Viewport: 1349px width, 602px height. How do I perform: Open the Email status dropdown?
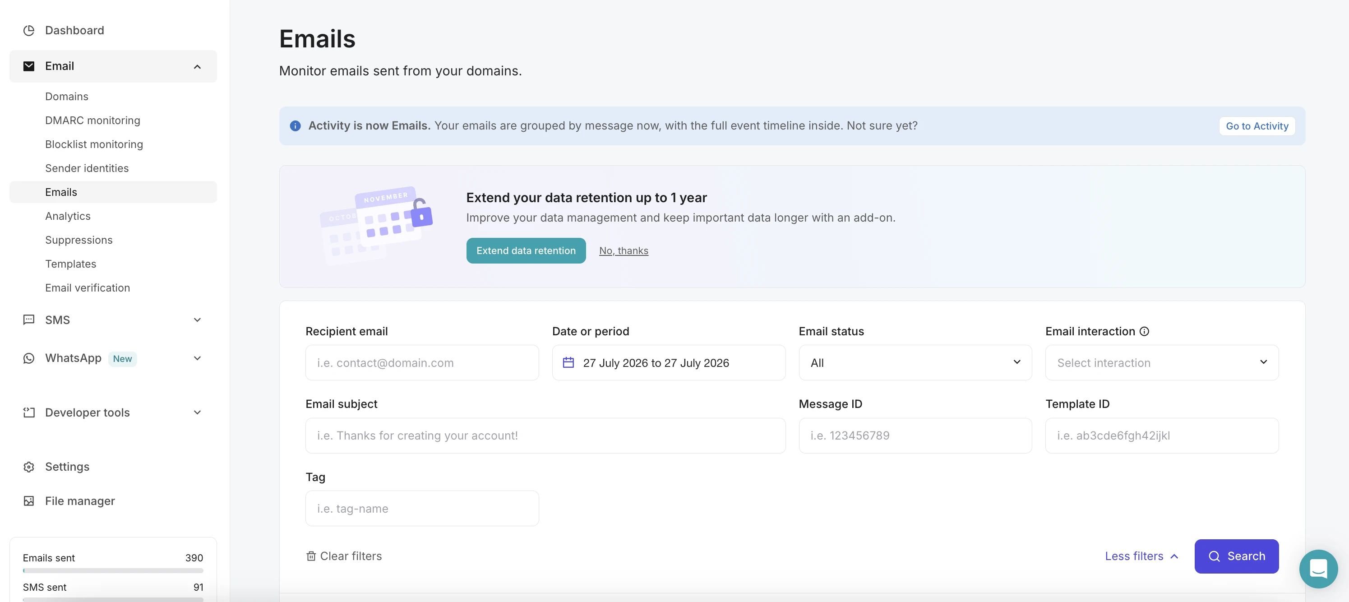[915, 362]
